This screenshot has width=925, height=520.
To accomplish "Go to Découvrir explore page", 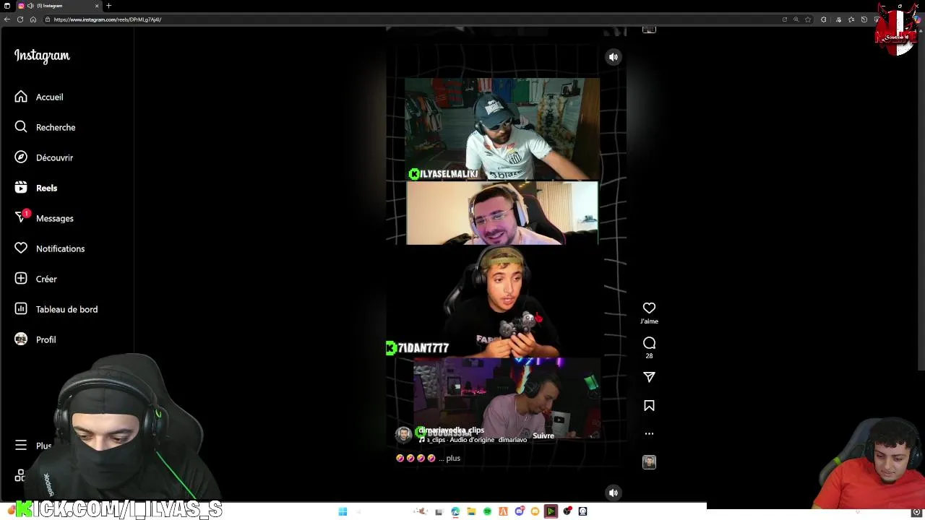I will pos(44,157).
